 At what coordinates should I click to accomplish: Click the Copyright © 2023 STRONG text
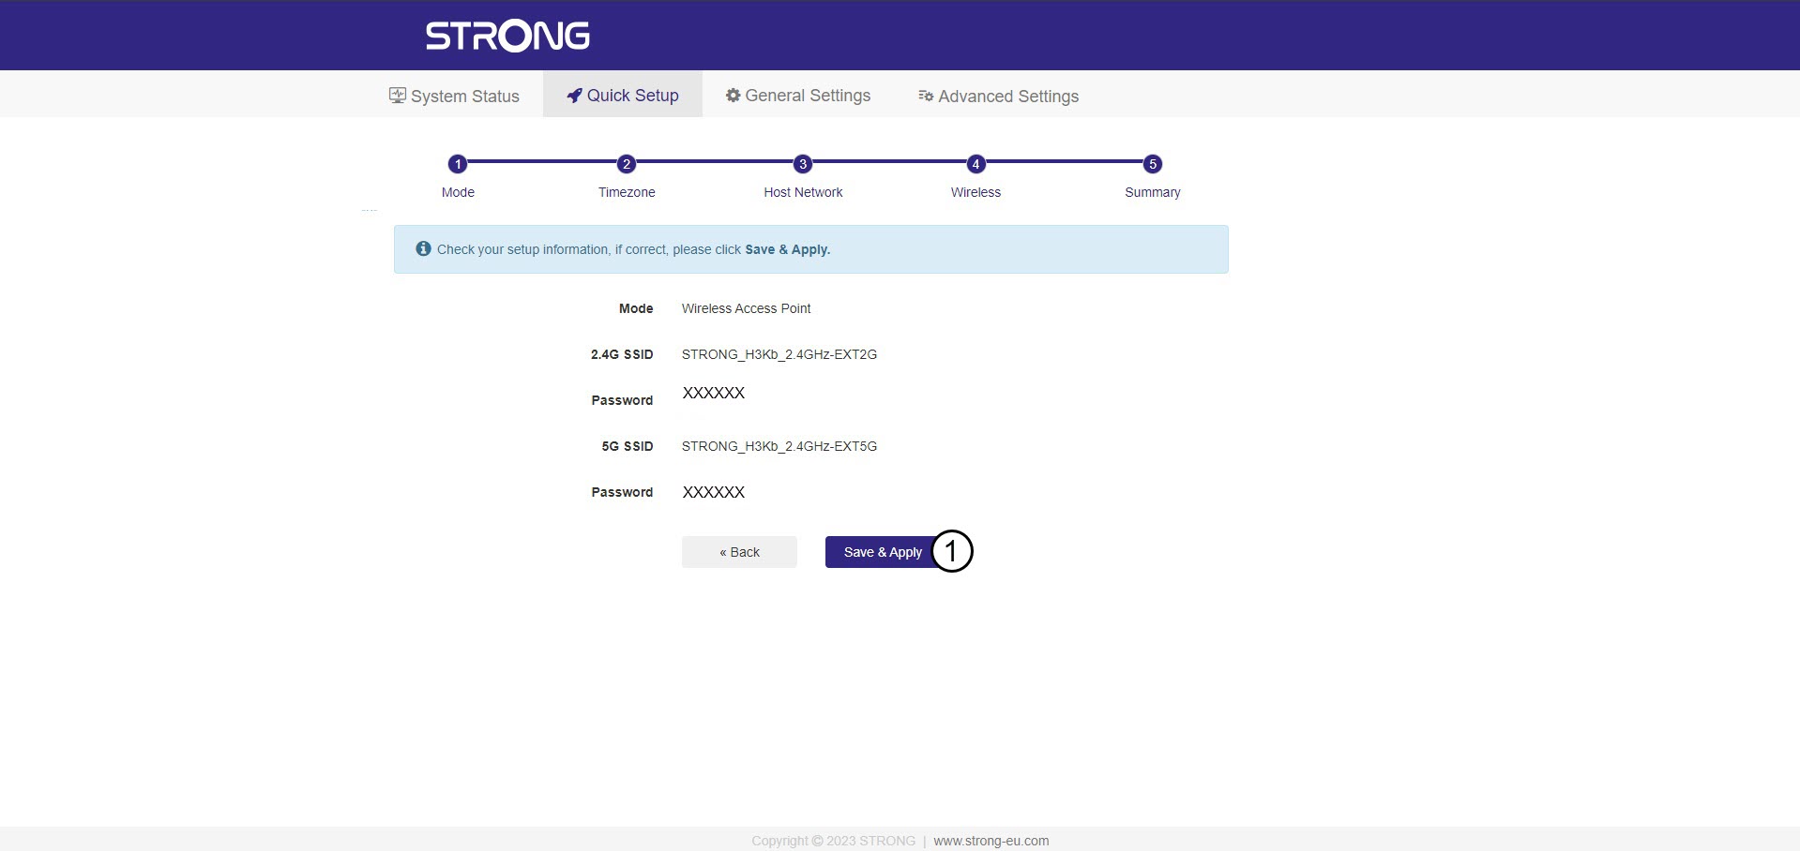pos(833,841)
